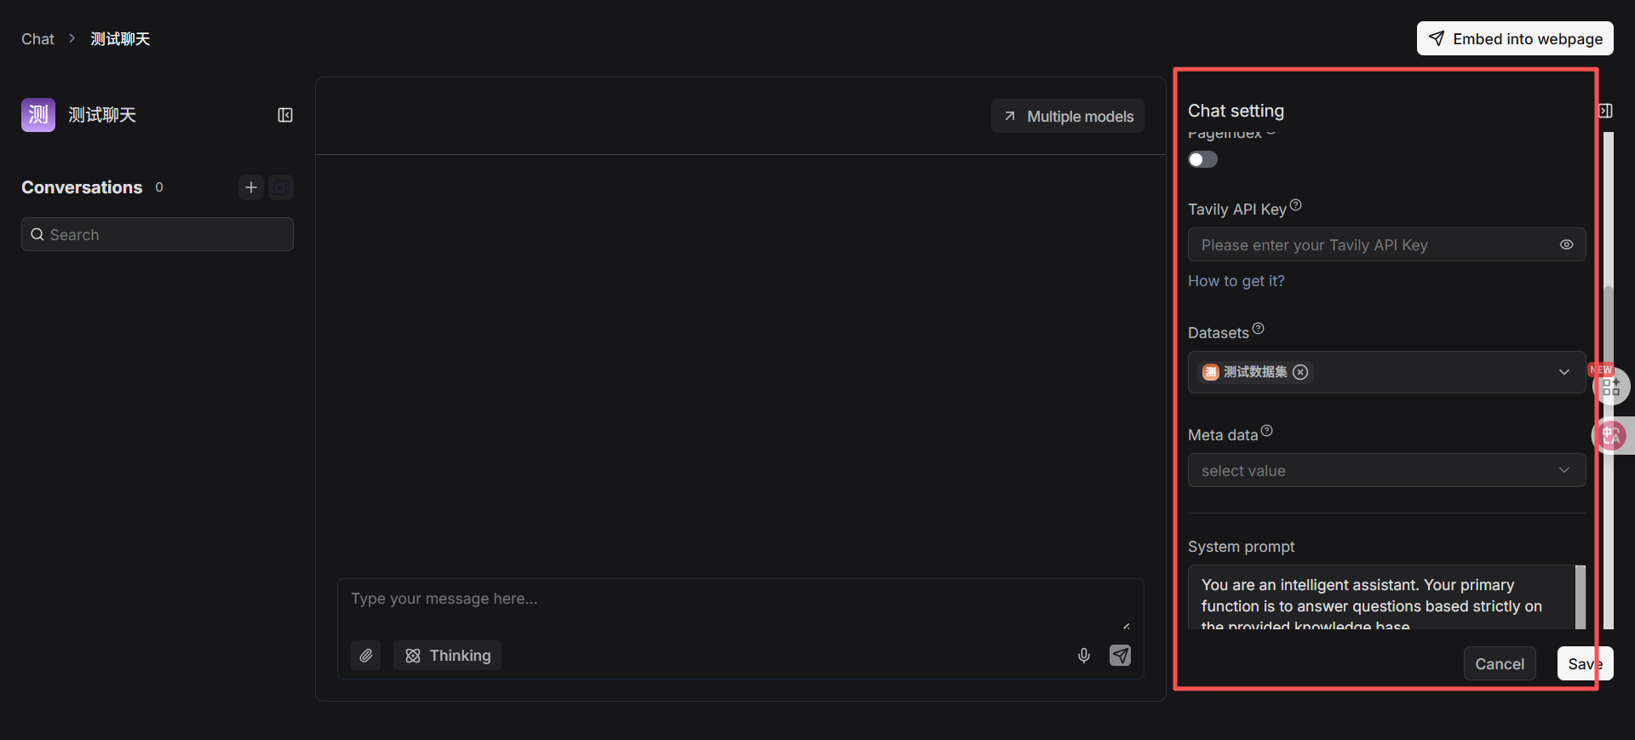Image resolution: width=1635 pixels, height=740 pixels.
Task: Cancel chat settings changes
Action: [x=1500, y=663]
